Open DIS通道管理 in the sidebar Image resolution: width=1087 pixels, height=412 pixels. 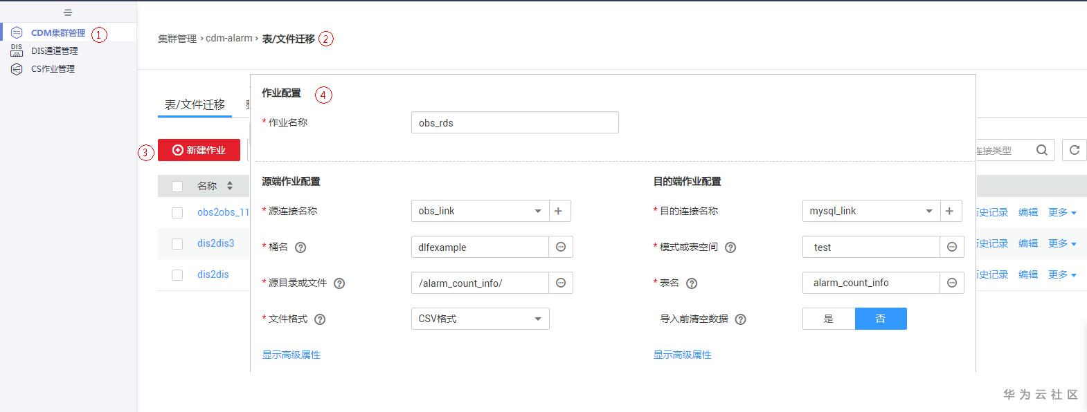pos(54,50)
